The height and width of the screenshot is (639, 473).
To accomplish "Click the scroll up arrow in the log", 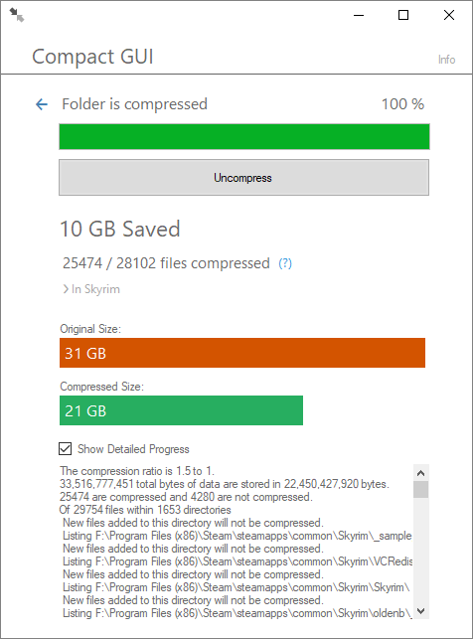I will tap(421, 473).
